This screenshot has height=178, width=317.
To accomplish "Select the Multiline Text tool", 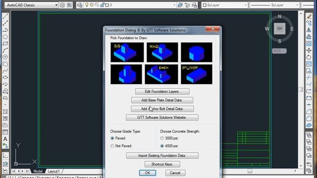I will click(x=5, y=139).
